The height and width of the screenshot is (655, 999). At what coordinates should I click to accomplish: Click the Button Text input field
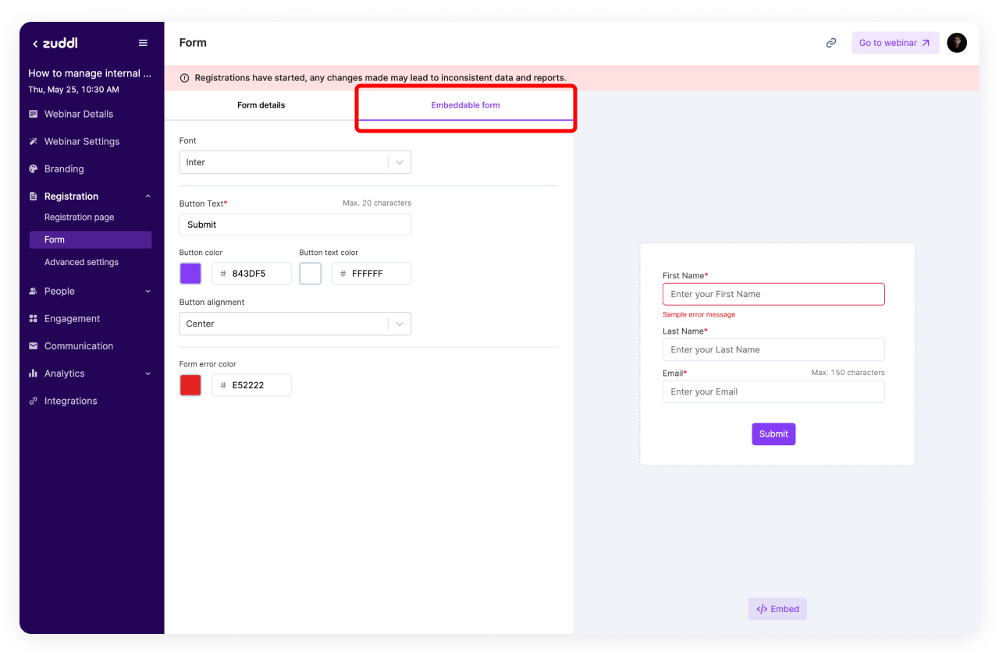295,225
